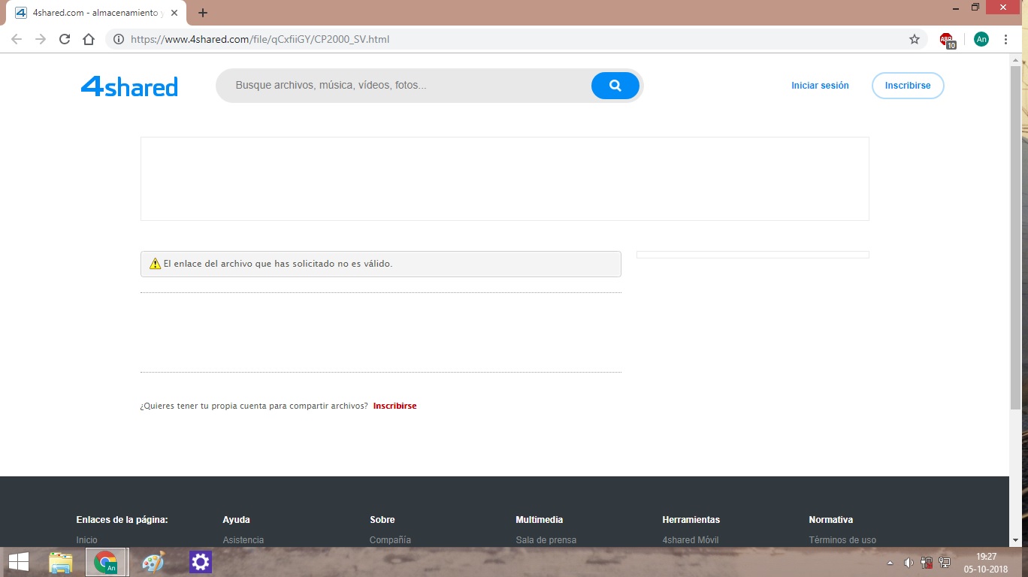
Task: Open the Windows Start menu
Action: (18, 562)
